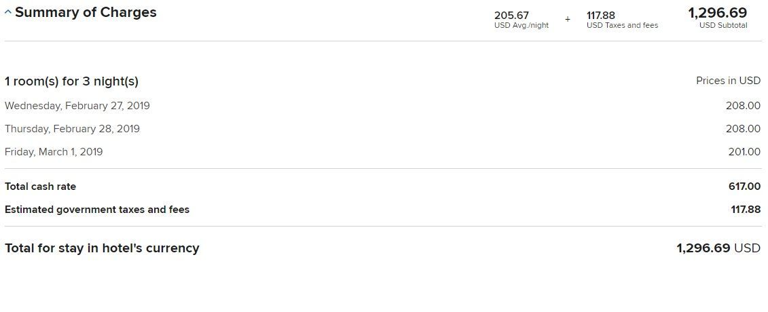Viewport: 768px width, 312px height.
Task: Select the Prices in USD label
Action: tap(728, 81)
